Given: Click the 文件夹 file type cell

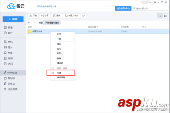Looking at the screenshot, I should coord(124,32).
